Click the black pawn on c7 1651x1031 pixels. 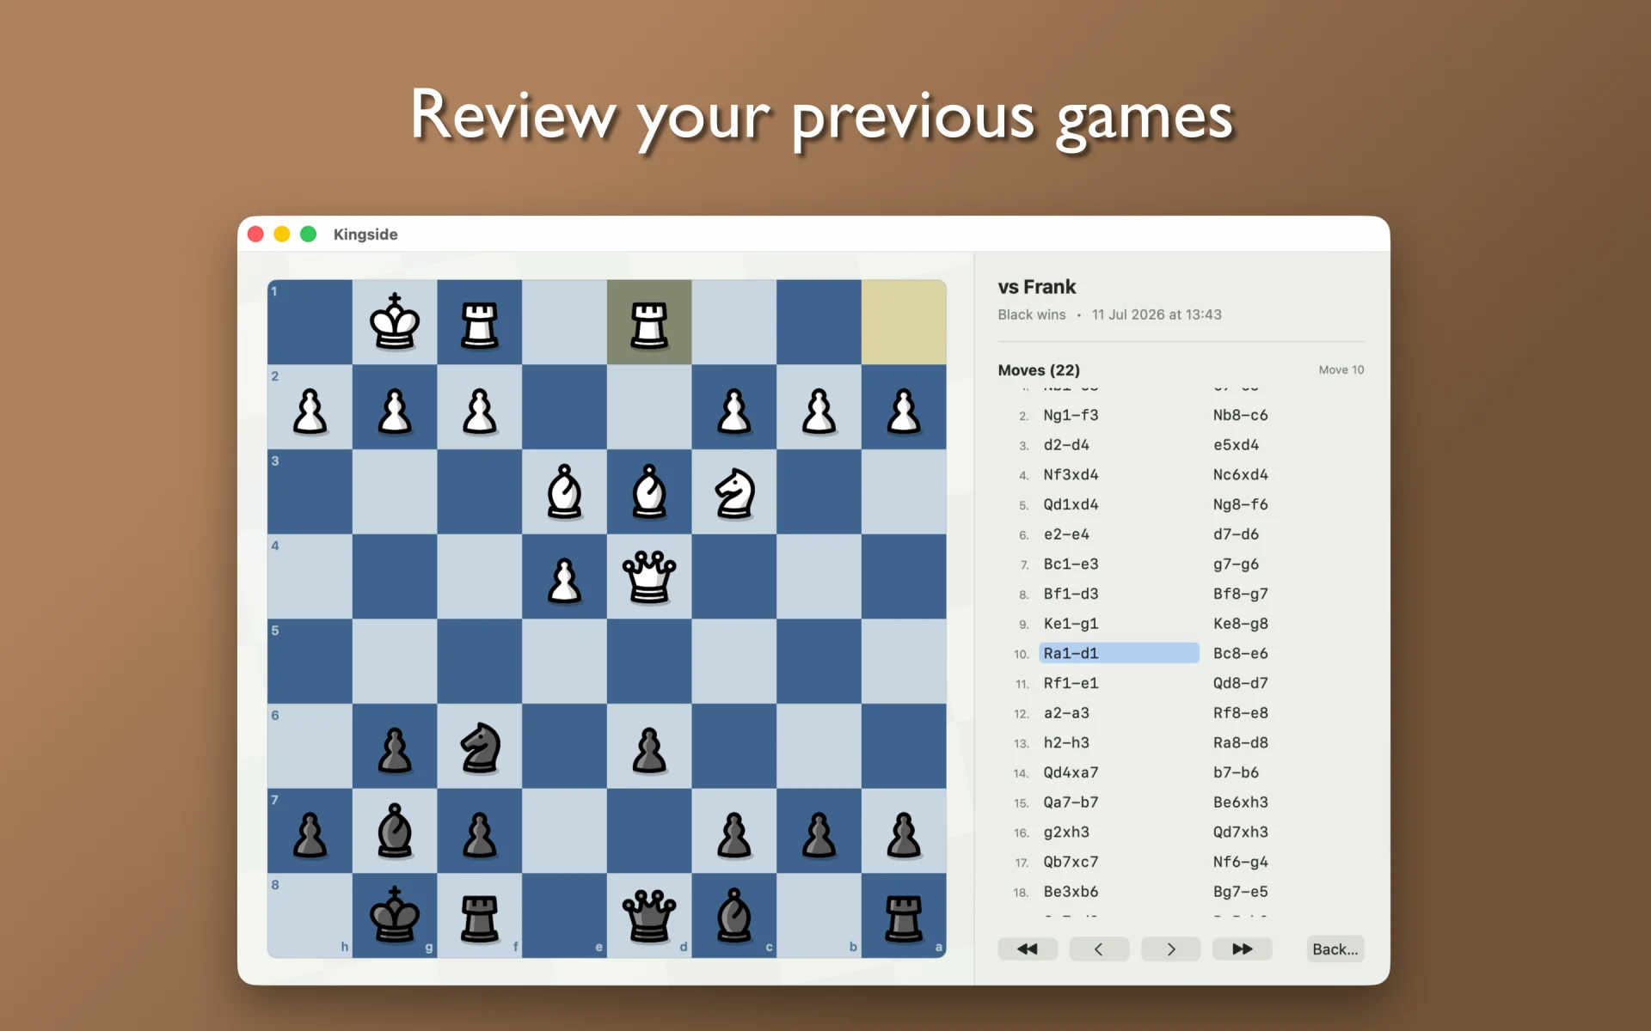[x=734, y=835]
